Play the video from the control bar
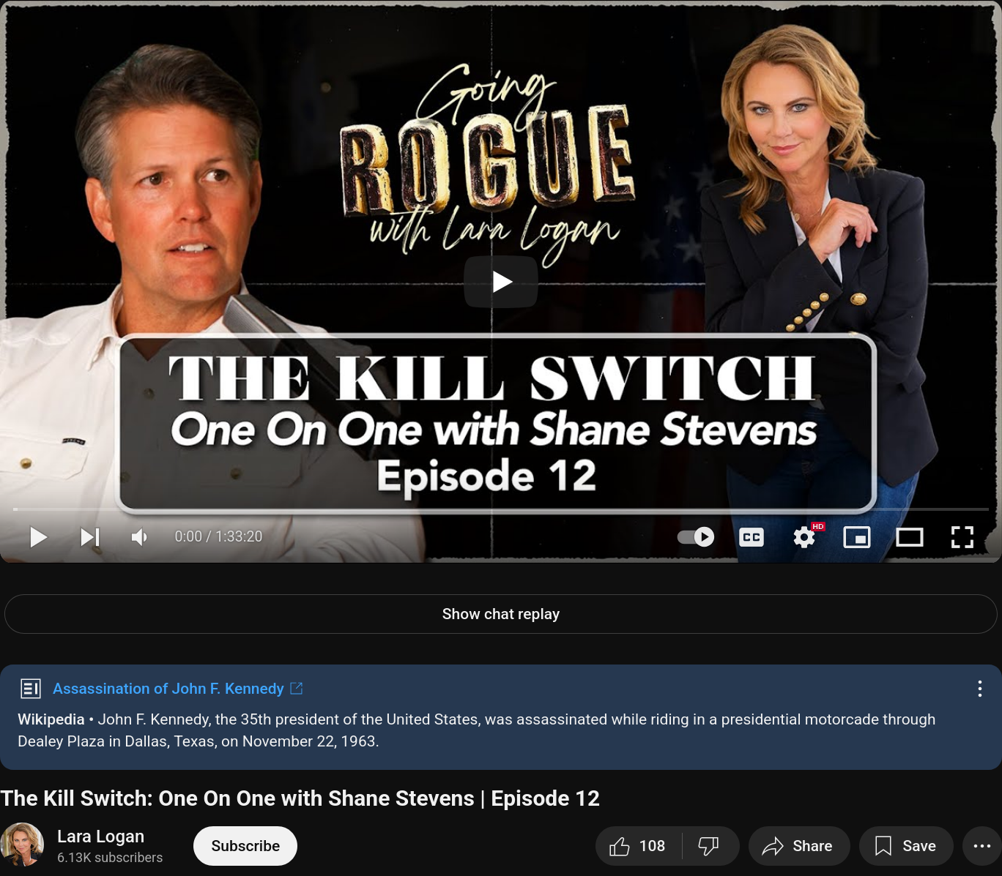This screenshot has height=876, width=1002. tap(38, 537)
